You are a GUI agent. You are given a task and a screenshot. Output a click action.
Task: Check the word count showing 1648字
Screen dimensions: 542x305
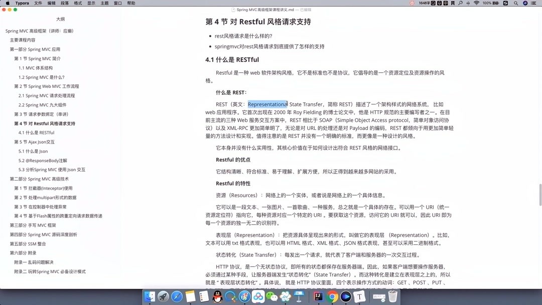(423, 4)
